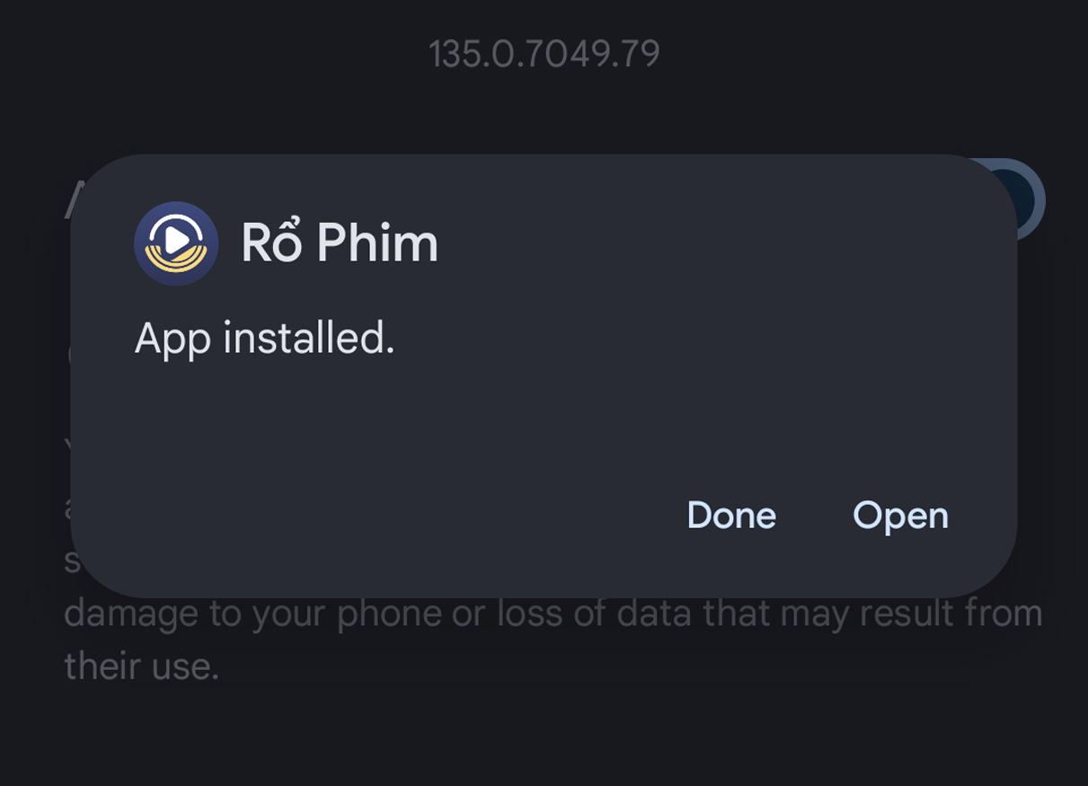Select the Rổ Phim title text
The height and width of the screenshot is (786, 1088).
tap(340, 243)
